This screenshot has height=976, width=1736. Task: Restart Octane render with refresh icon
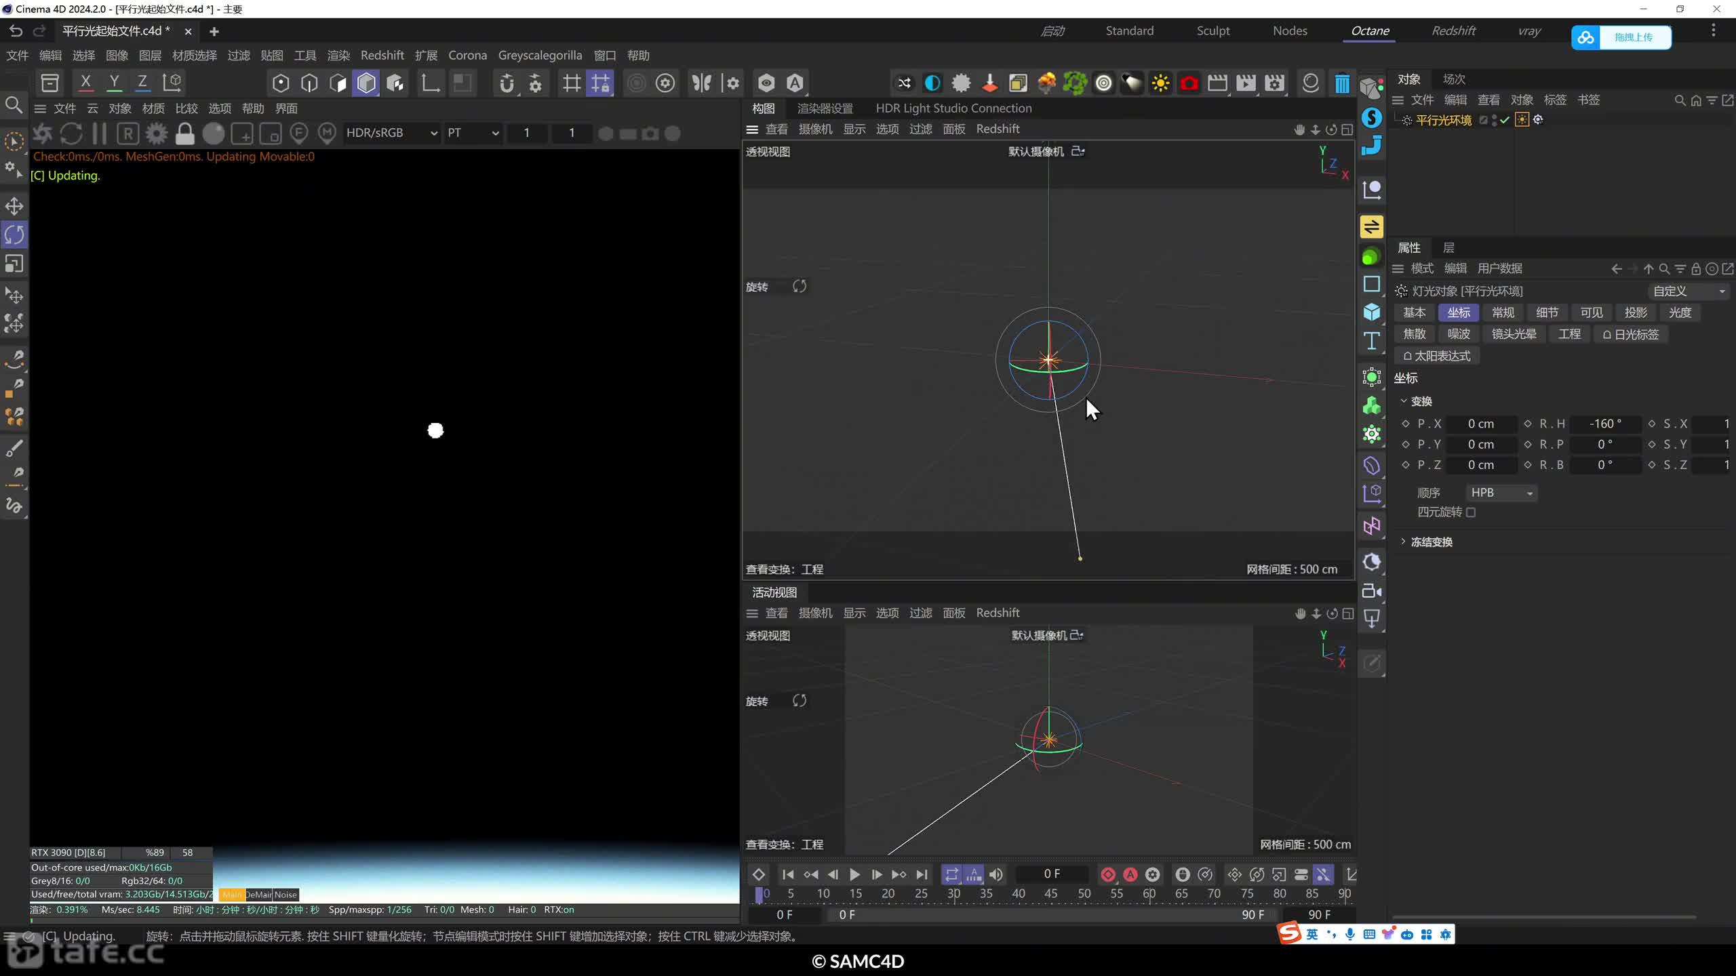click(x=71, y=134)
